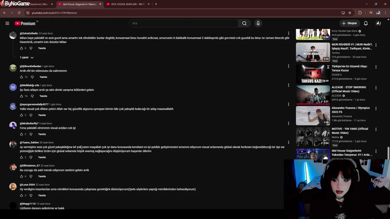Go back to the previous page
Screen dimensions: 390x219
tap(5, 13)
